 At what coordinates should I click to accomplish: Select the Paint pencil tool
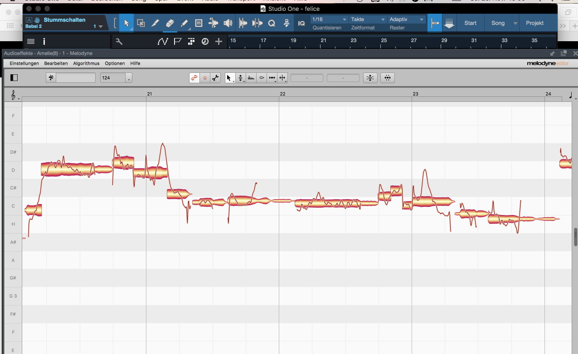tap(185, 23)
